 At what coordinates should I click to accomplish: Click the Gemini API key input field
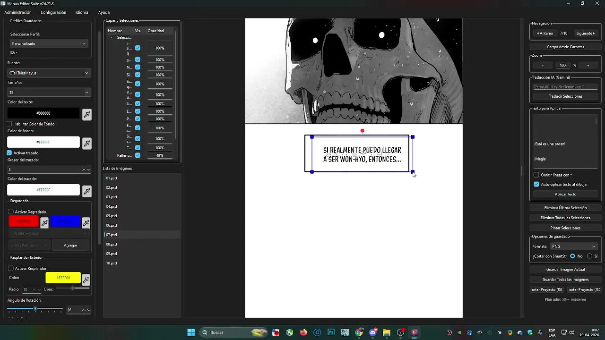coord(565,87)
